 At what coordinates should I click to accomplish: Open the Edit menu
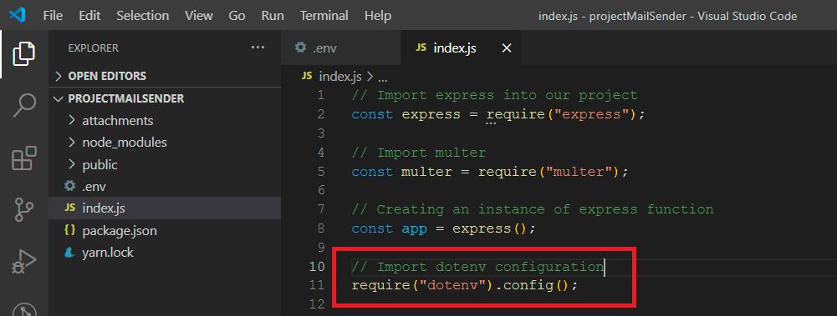click(x=89, y=16)
